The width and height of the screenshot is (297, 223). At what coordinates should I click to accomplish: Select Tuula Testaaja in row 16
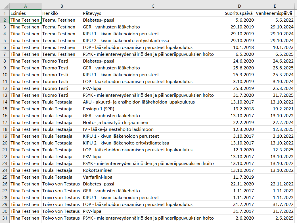[62, 115]
